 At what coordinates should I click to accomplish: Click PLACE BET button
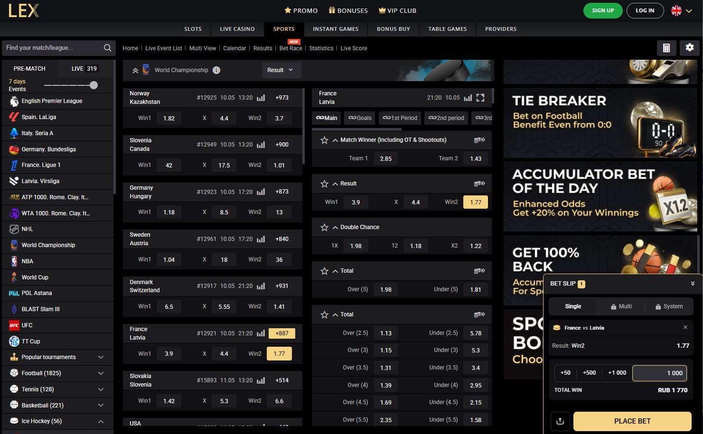[x=632, y=421]
